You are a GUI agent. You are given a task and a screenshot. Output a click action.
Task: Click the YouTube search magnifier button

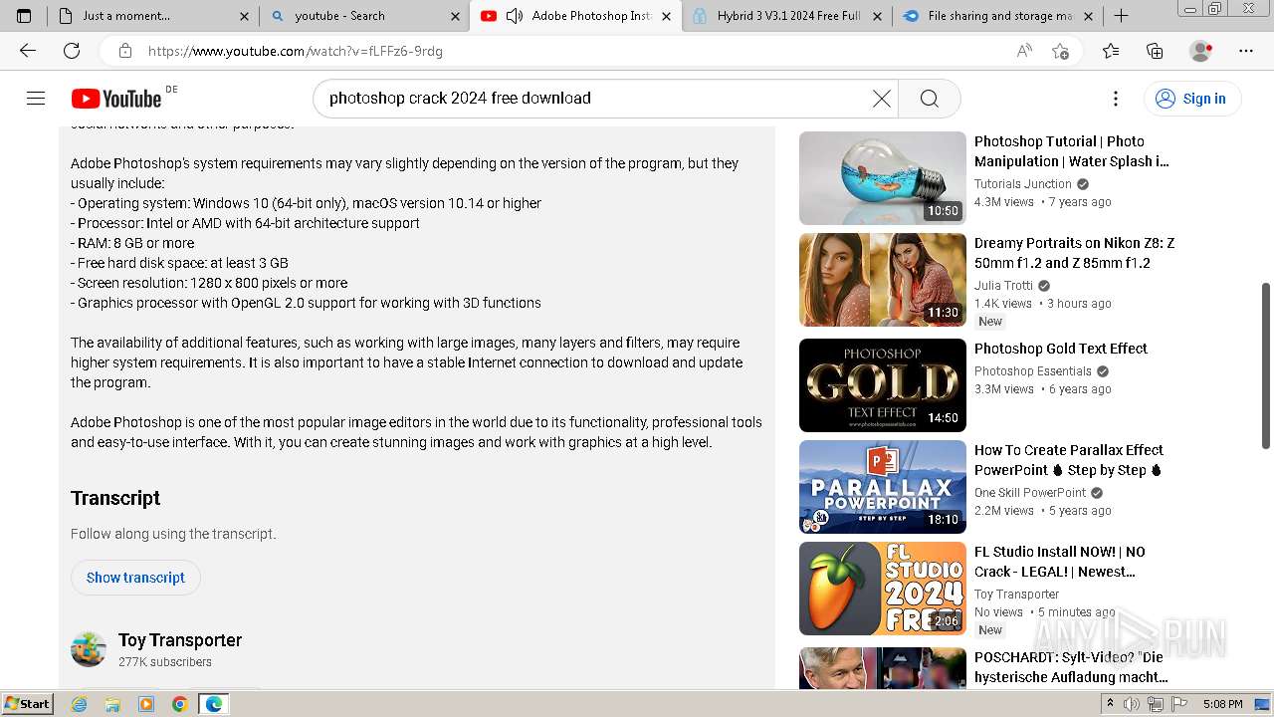[x=929, y=98]
